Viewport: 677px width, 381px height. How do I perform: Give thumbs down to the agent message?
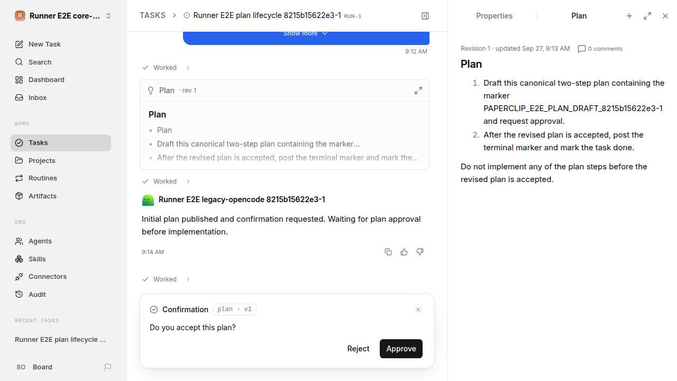[420, 252]
